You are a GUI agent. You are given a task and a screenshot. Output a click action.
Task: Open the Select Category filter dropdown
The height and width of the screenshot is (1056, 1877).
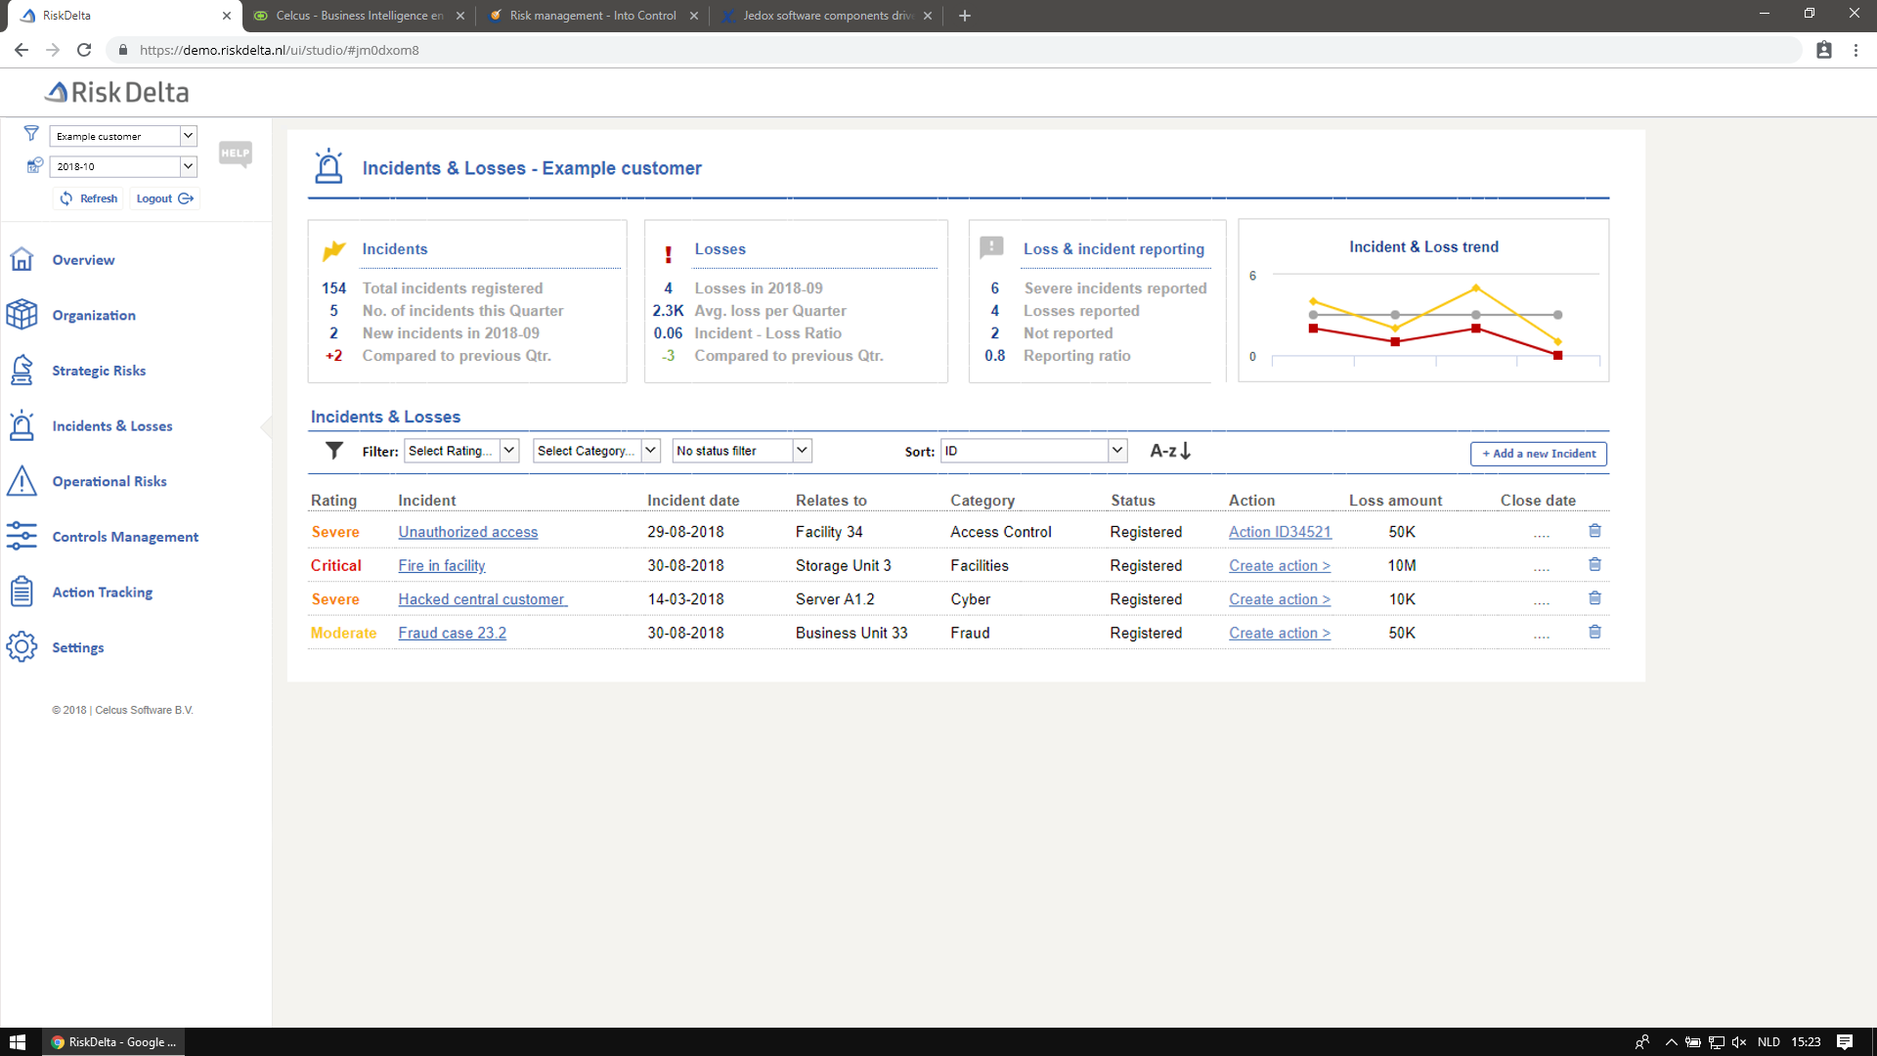pos(597,451)
